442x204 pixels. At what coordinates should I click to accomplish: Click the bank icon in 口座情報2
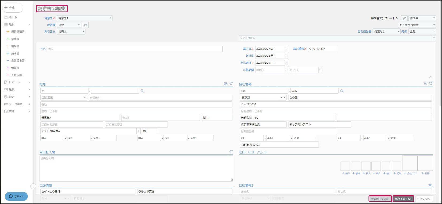pyautogui.click(x=430, y=185)
